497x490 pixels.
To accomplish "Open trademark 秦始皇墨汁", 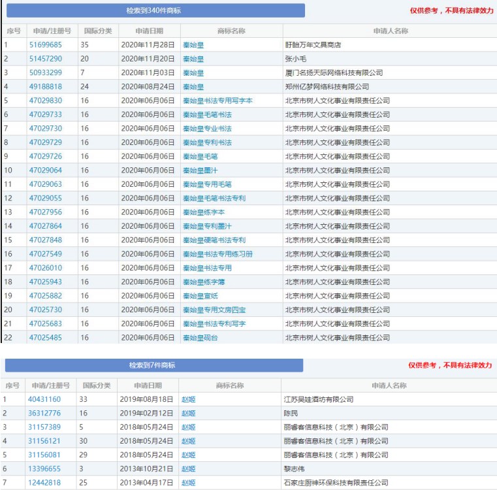I will point(200,171).
